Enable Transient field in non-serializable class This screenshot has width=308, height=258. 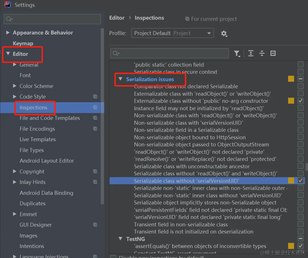tap(301, 224)
